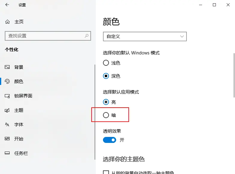Click the search magnifier icon
The width and height of the screenshot is (235, 174).
(x=87, y=36)
